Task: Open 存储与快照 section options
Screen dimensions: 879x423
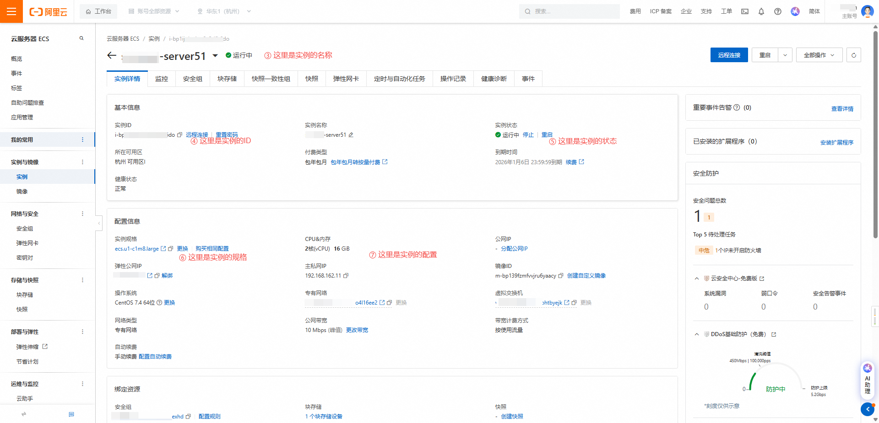Action: tap(82, 280)
